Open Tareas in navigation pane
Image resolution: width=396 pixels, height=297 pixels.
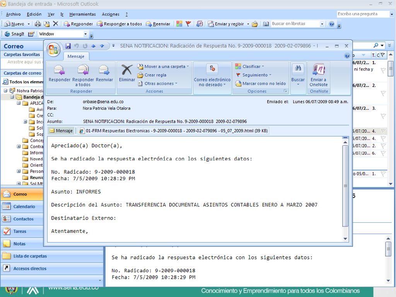(x=22, y=231)
